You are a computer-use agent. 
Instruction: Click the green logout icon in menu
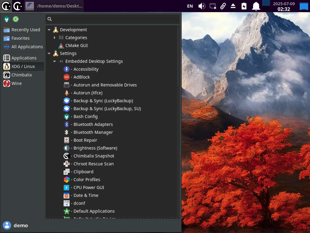pyautogui.click(x=16, y=19)
